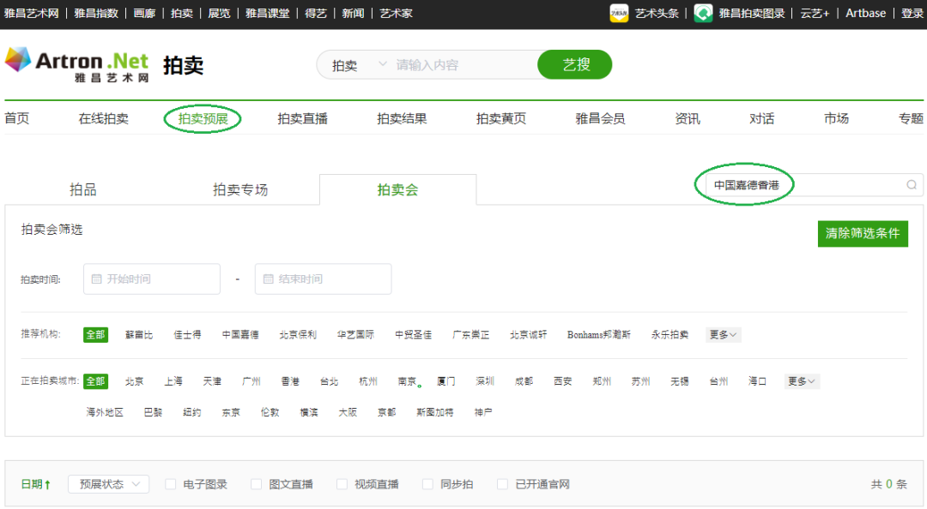Screen dimensions: 927x509
Task: Filter by 苏富比 institution
Action: (x=139, y=335)
